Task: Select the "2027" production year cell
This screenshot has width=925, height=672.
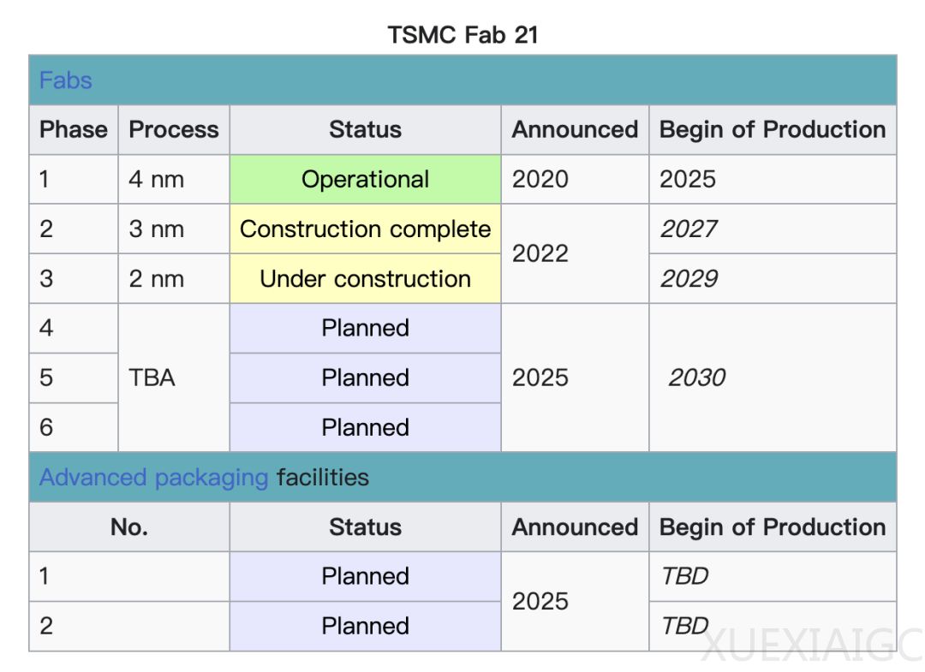Action: click(x=689, y=229)
